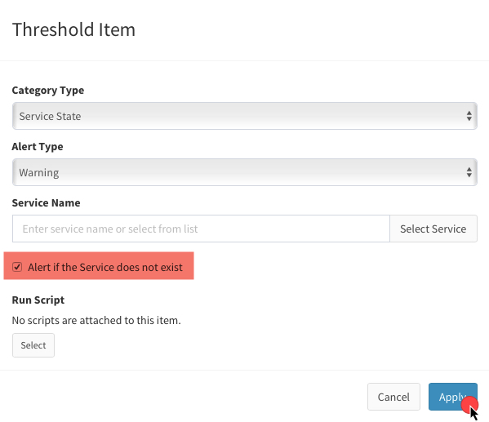The image size is (489, 422).
Task: Open the Category Type dropdown
Action: [x=245, y=116]
